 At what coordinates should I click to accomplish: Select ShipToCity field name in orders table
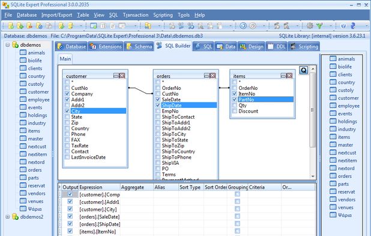[174, 134]
